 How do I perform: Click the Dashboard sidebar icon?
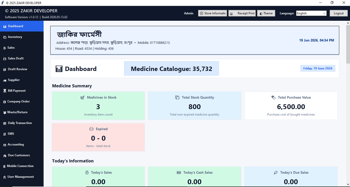[x=5, y=26]
